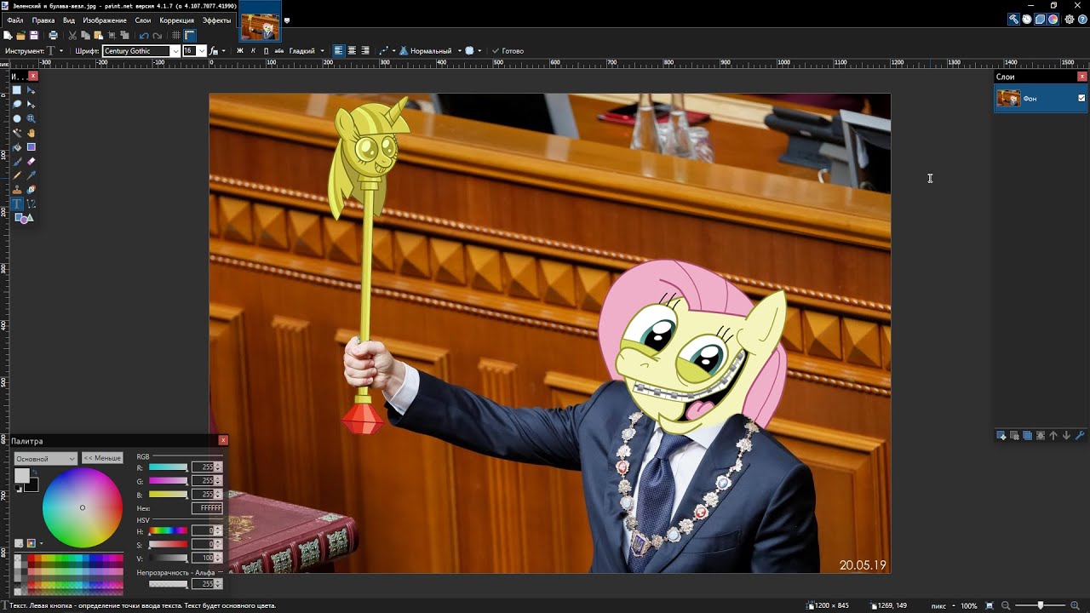Open the Вид menu

click(69, 20)
